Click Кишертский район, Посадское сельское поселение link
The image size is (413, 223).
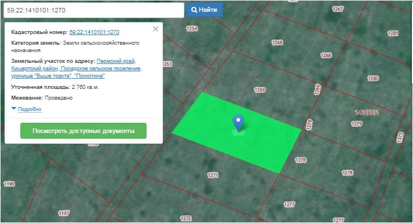pos(76,68)
